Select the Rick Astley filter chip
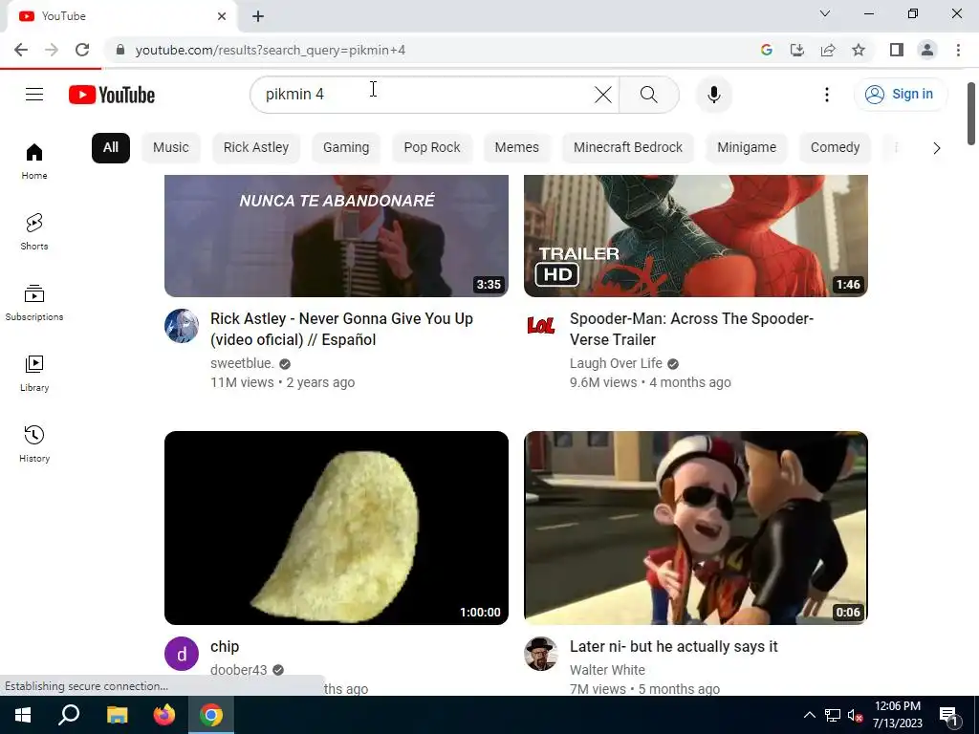The width and height of the screenshot is (979, 734). [256, 148]
